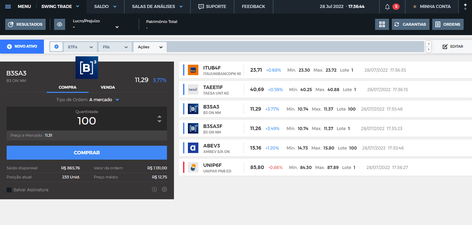Click the ITUB4F Itaú logo
Screen dimensions: 472x225
coord(193,70)
